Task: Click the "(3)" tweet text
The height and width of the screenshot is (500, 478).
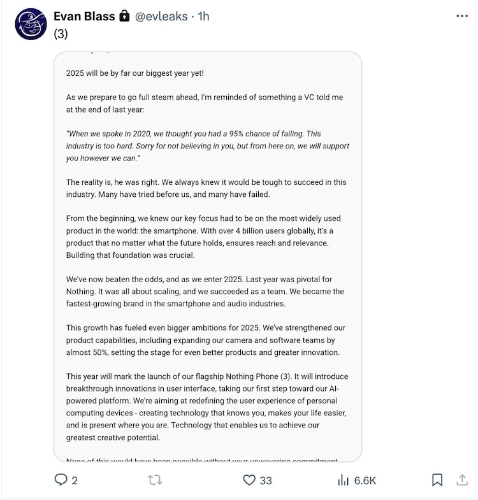Action: (x=61, y=34)
